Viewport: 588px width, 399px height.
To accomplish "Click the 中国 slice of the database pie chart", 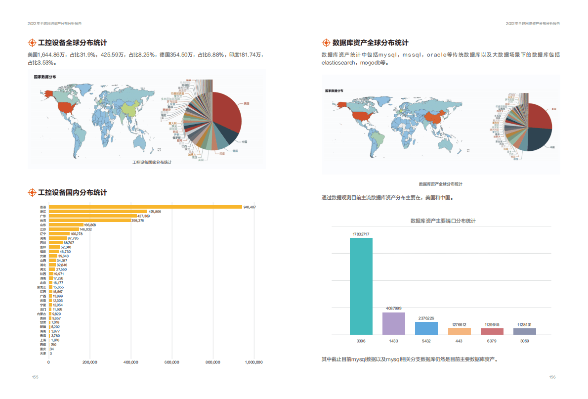I will (538, 138).
